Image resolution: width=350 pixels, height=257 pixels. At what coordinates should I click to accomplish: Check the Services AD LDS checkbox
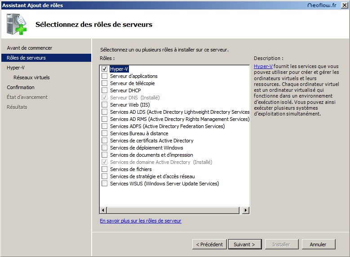coord(104,111)
